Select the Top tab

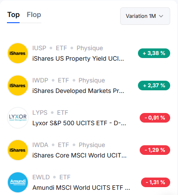13,15
